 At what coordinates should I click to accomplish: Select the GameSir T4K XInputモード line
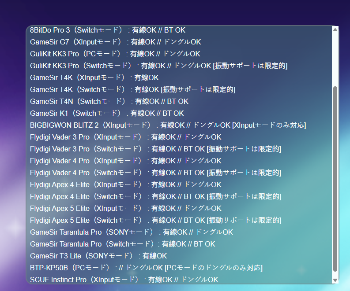tap(94, 77)
